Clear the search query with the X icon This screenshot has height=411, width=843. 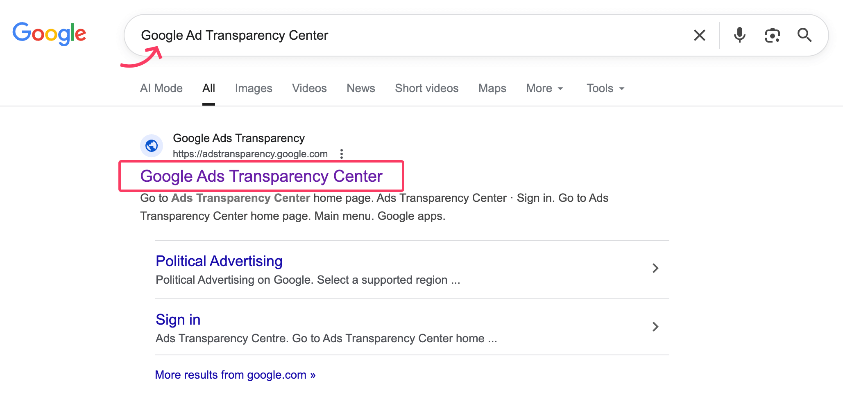[x=700, y=35]
